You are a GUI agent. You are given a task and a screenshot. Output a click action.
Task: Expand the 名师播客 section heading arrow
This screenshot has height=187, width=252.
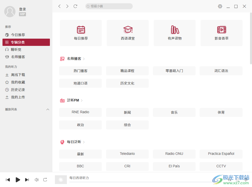pyautogui.click(x=84, y=59)
